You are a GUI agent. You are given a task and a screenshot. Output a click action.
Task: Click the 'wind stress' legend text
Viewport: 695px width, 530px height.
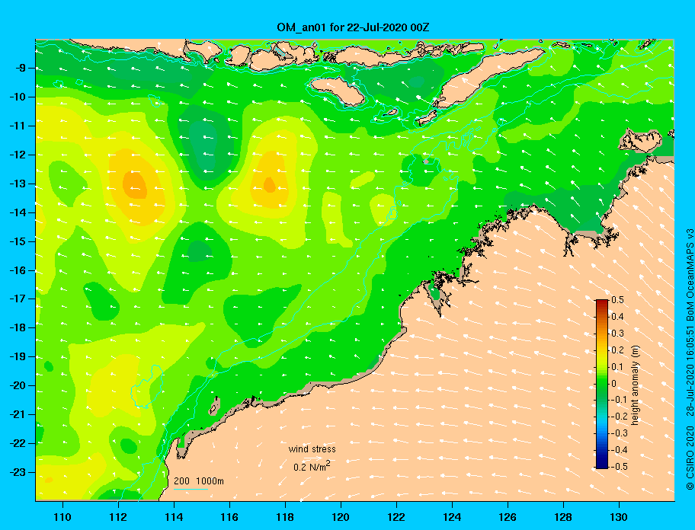(312, 449)
